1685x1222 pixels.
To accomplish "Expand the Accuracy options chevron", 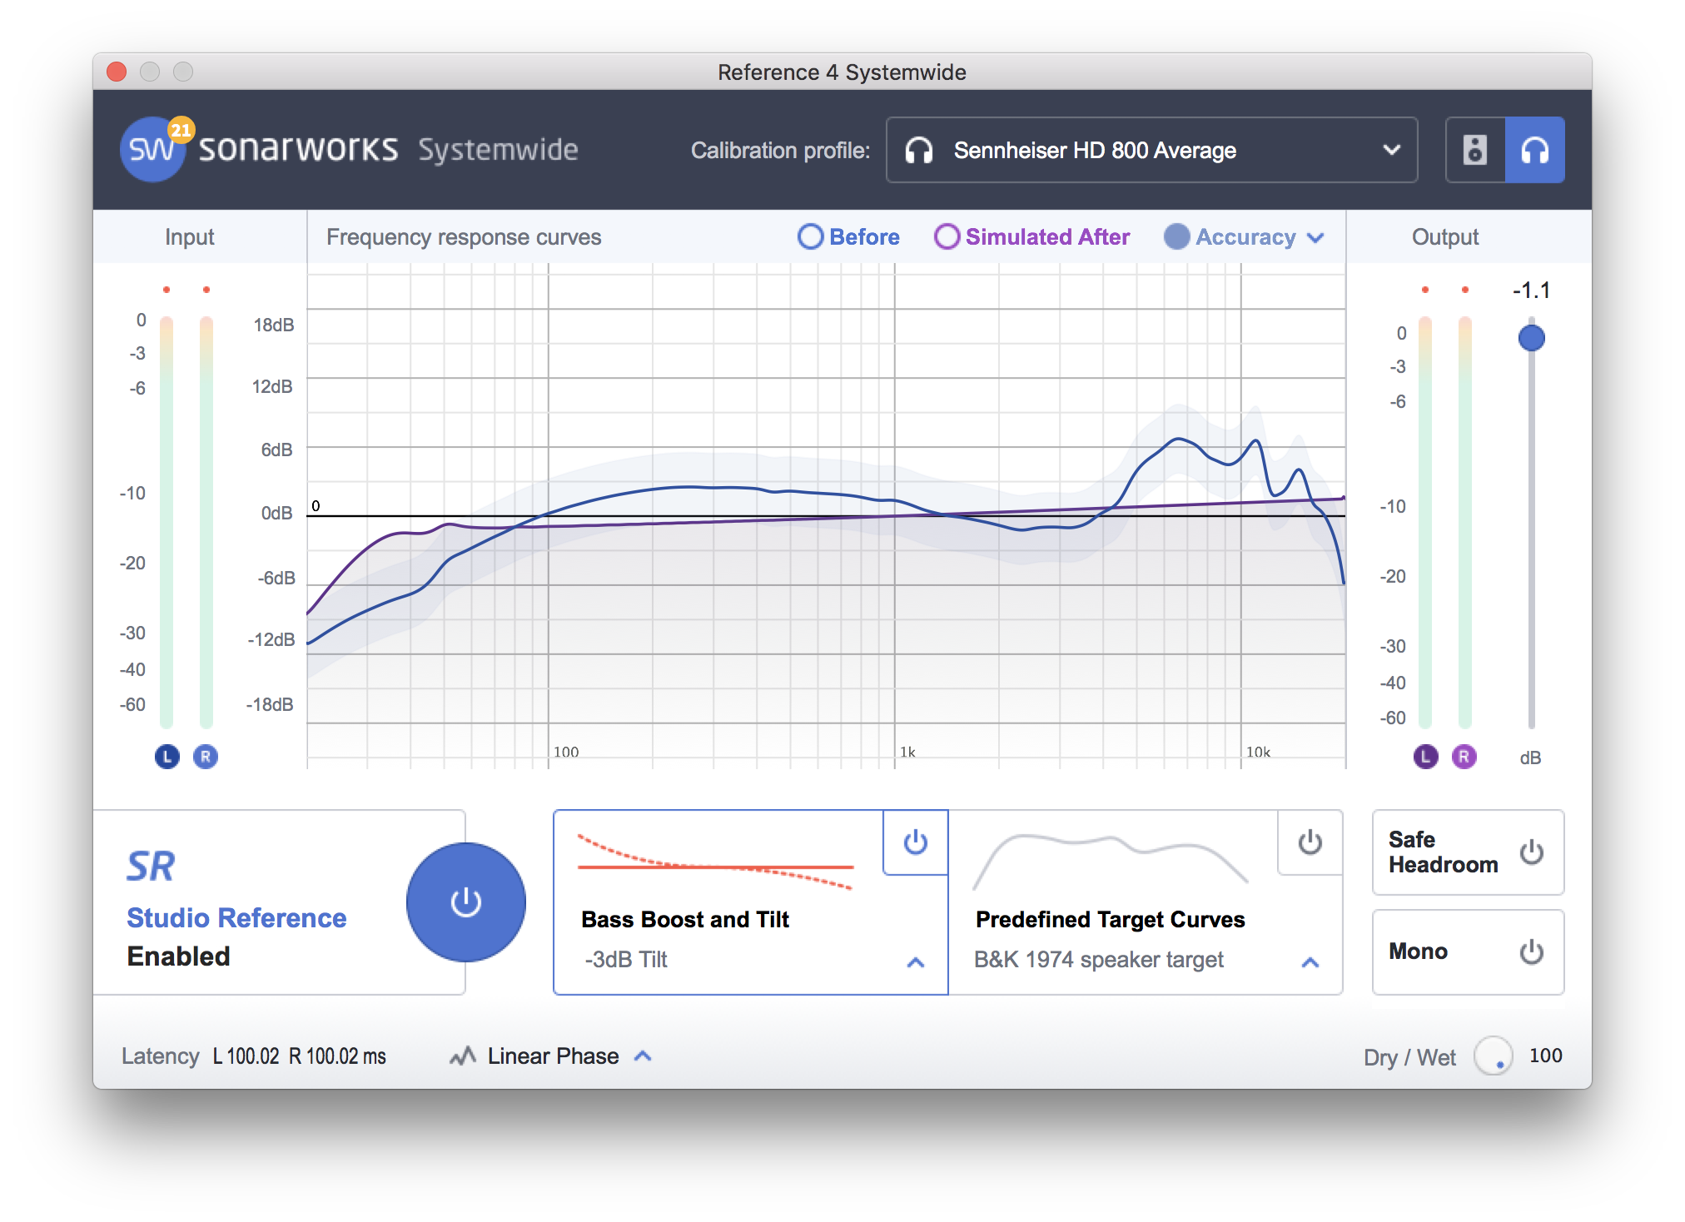I will (x=1315, y=237).
